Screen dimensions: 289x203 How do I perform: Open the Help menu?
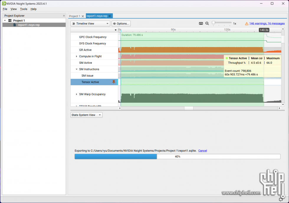pyautogui.click(x=34, y=9)
